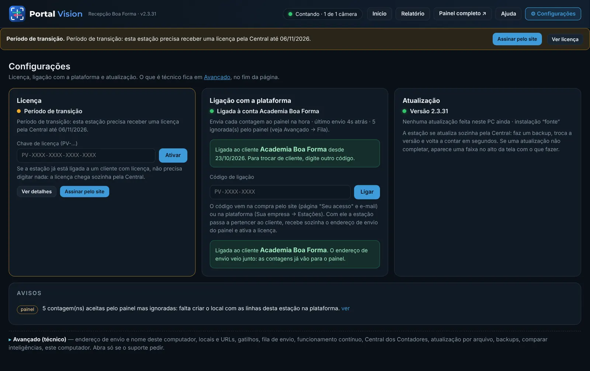Click the 'painel' tag in Avisos

pyautogui.click(x=27, y=309)
